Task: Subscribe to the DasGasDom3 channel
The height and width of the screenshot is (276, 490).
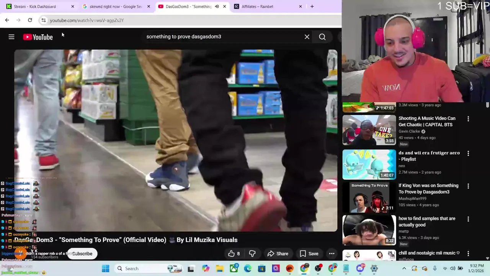Action: [x=82, y=254]
